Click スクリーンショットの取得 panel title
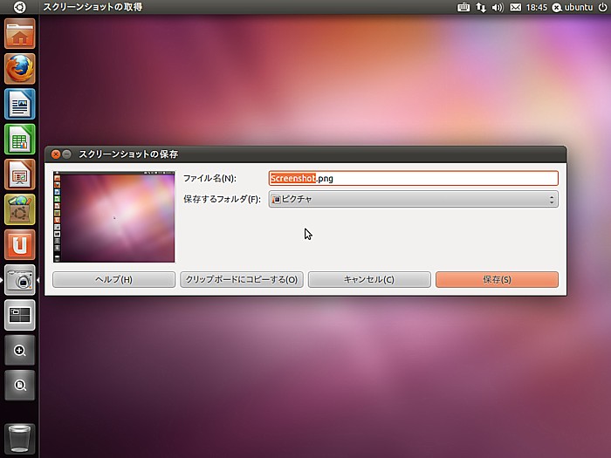611x458 pixels. (93, 7)
